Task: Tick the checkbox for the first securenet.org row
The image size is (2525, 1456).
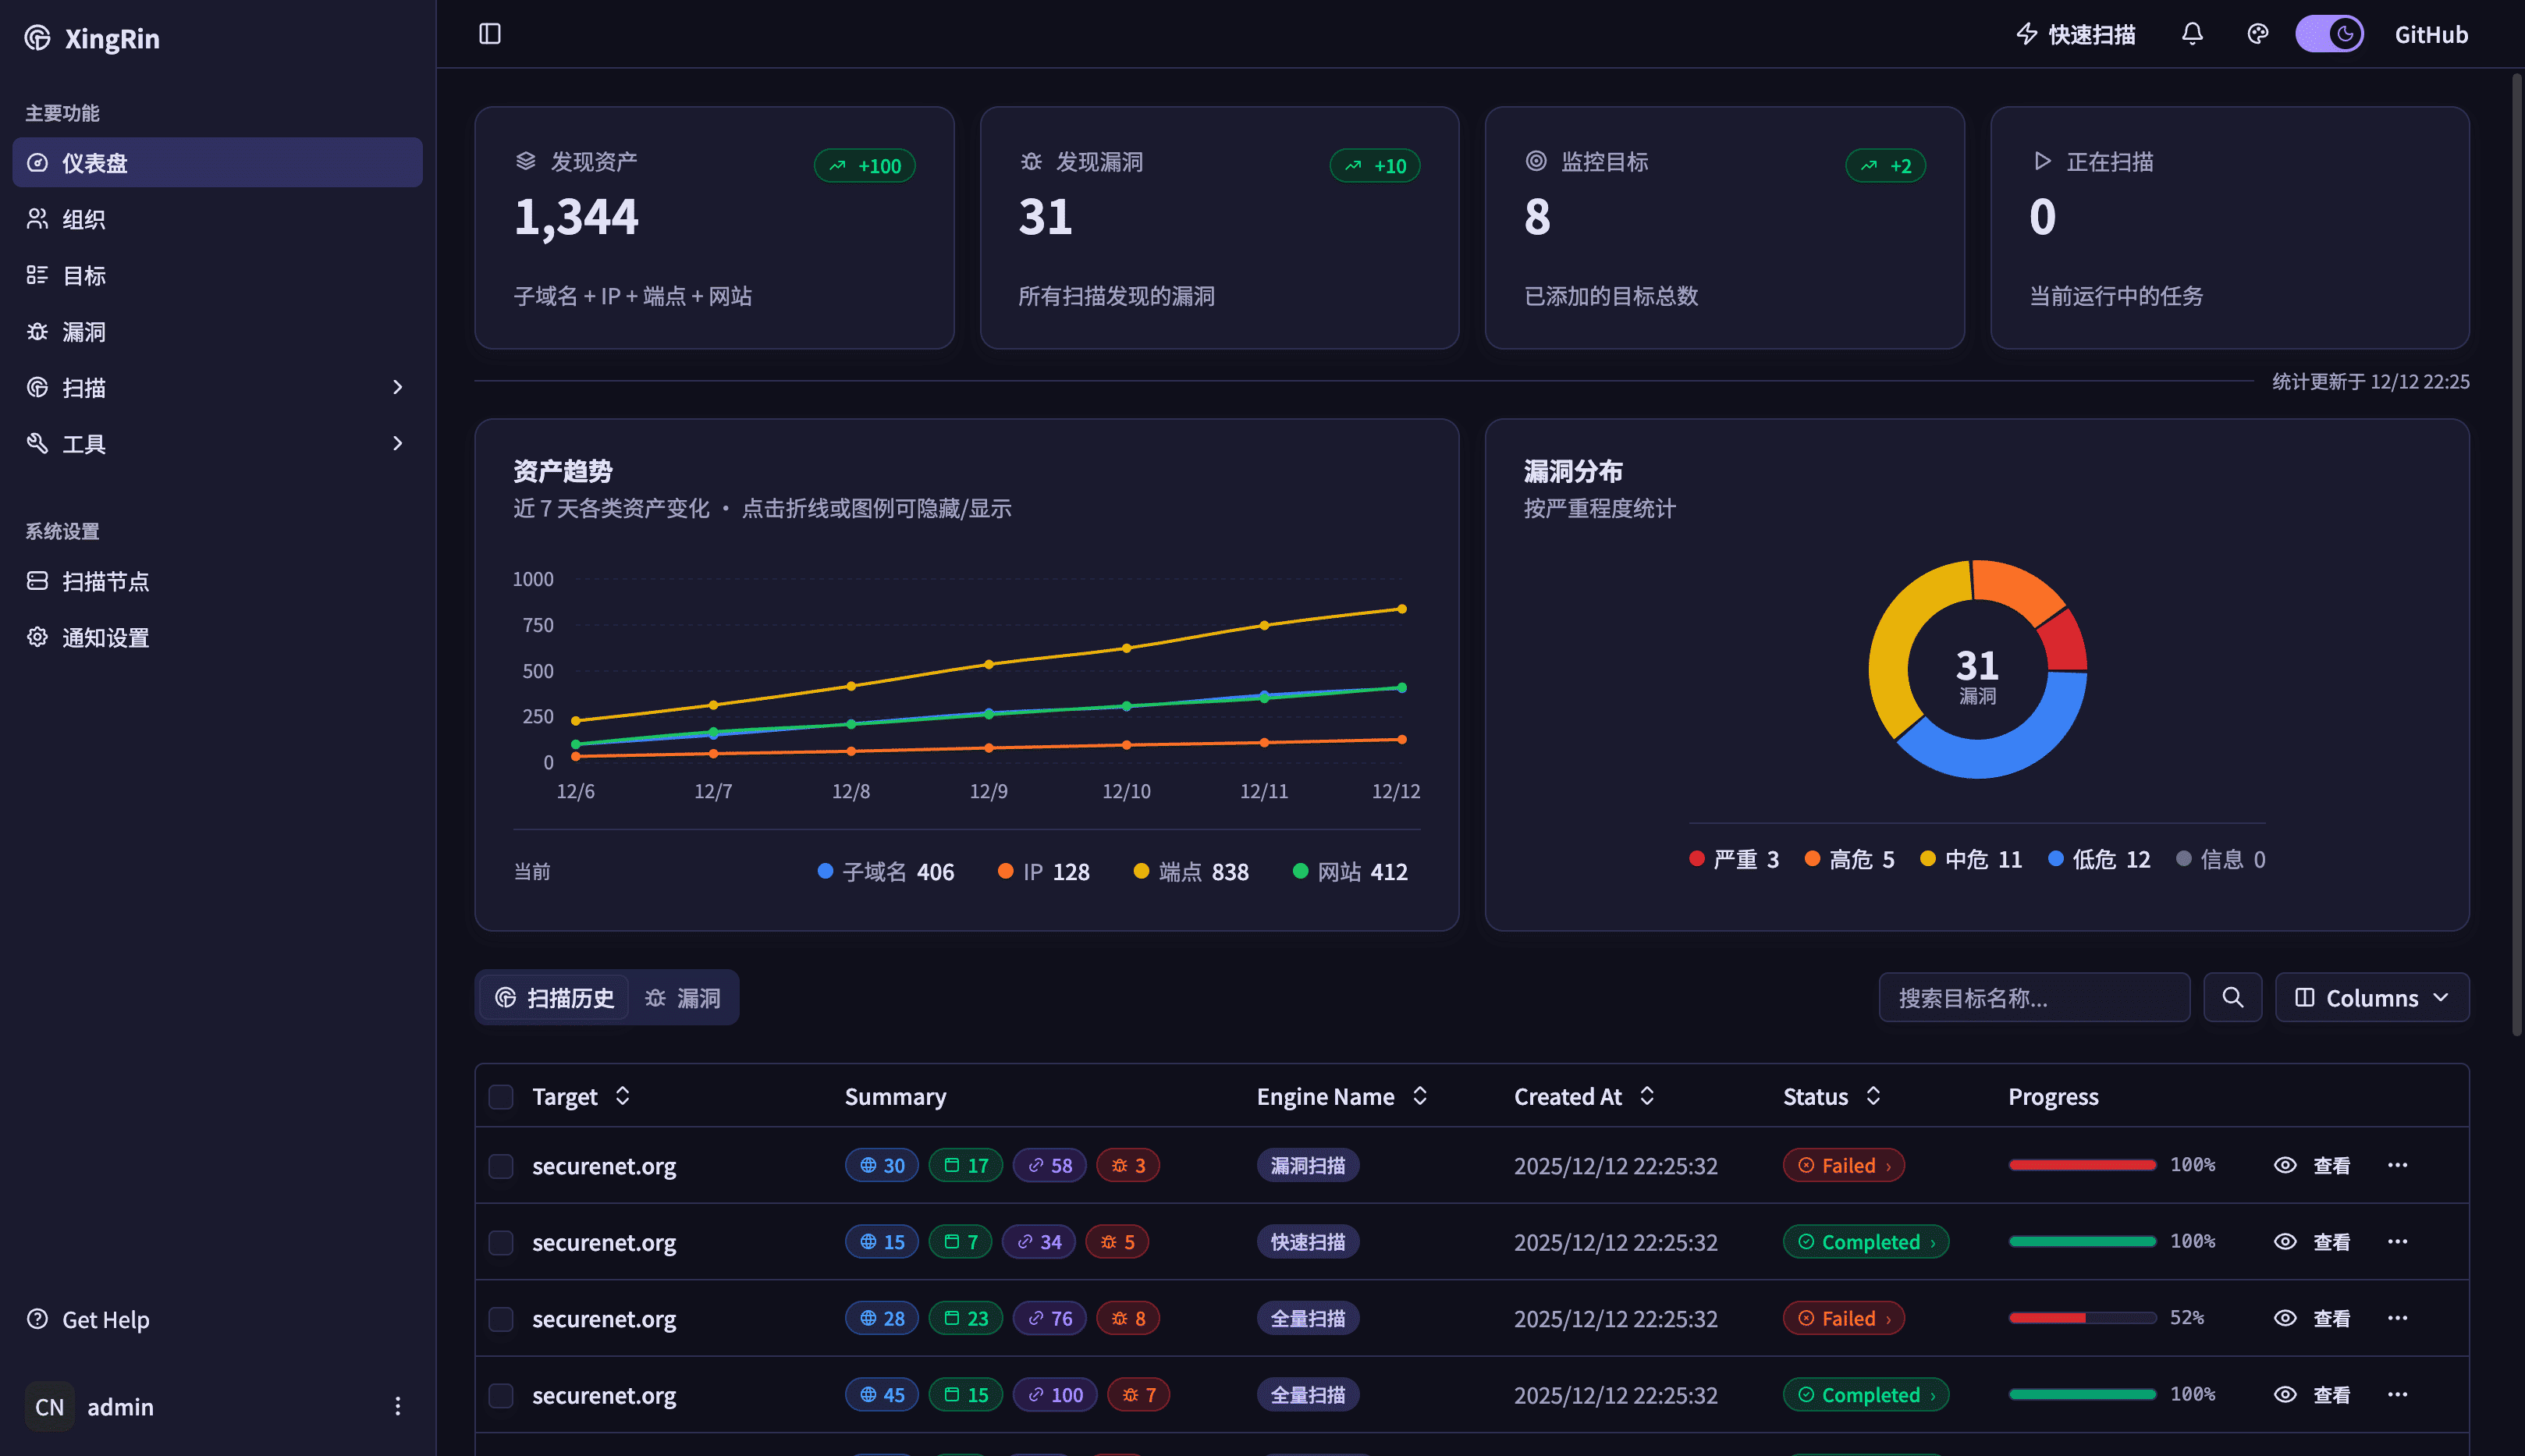Action: pyautogui.click(x=501, y=1166)
